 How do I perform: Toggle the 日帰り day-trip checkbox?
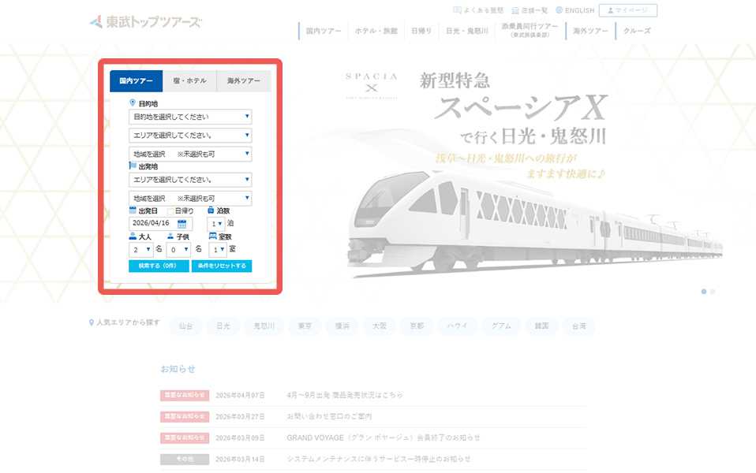coord(170,211)
